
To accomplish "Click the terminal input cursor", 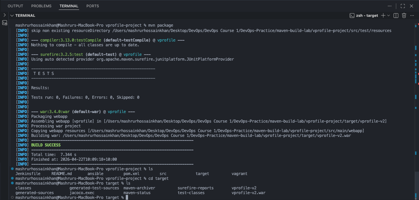I will tap(127, 197).
